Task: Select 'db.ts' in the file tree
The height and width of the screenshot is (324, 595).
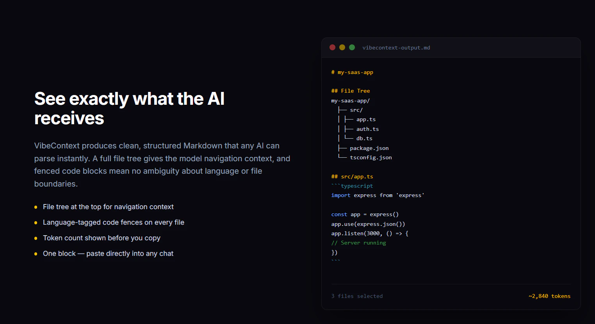Action: (x=364, y=139)
